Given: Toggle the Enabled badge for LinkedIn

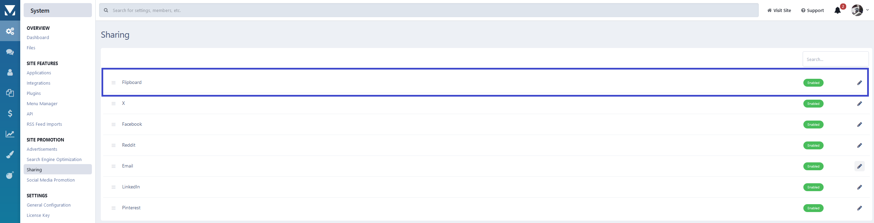Looking at the screenshot, I should click(x=813, y=187).
